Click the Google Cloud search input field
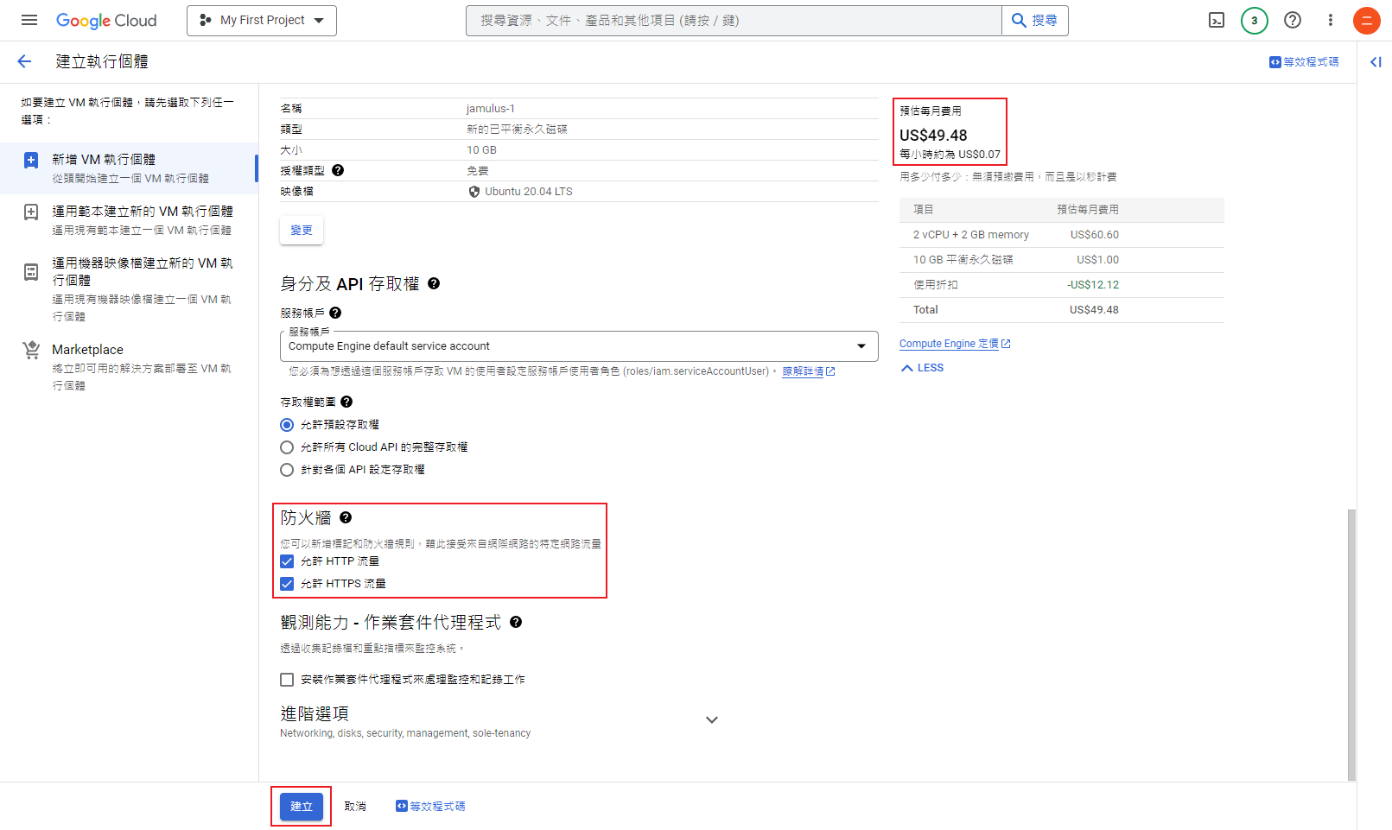1392x830 pixels. [733, 20]
